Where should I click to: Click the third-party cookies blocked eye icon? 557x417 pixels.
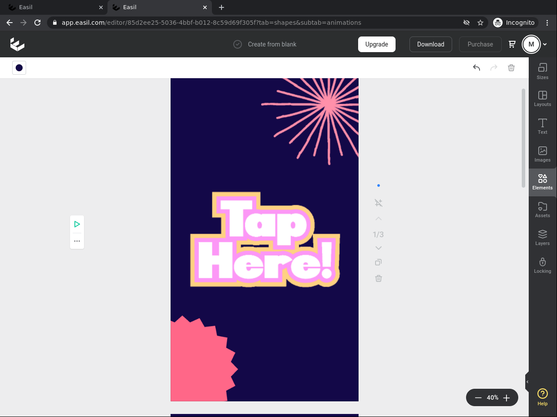[x=466, y=23]
